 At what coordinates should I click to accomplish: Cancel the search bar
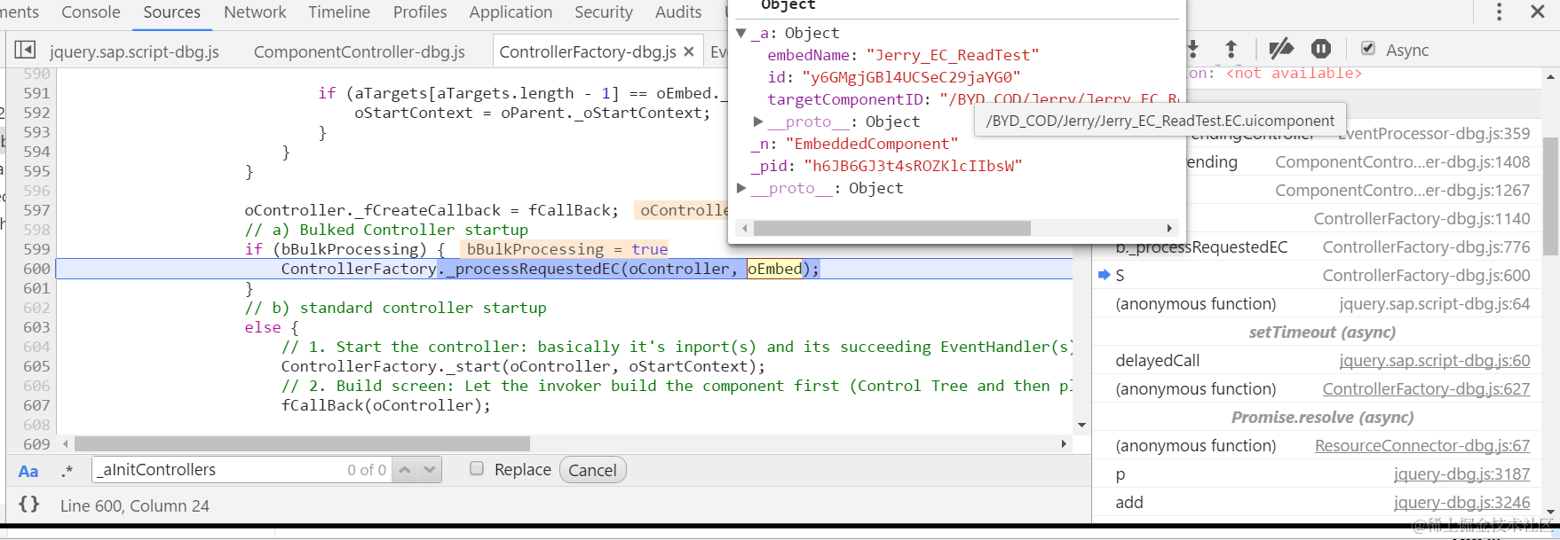592,470
